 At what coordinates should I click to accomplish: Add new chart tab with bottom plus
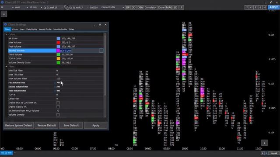pyautogui.click(x=15, y=153)
